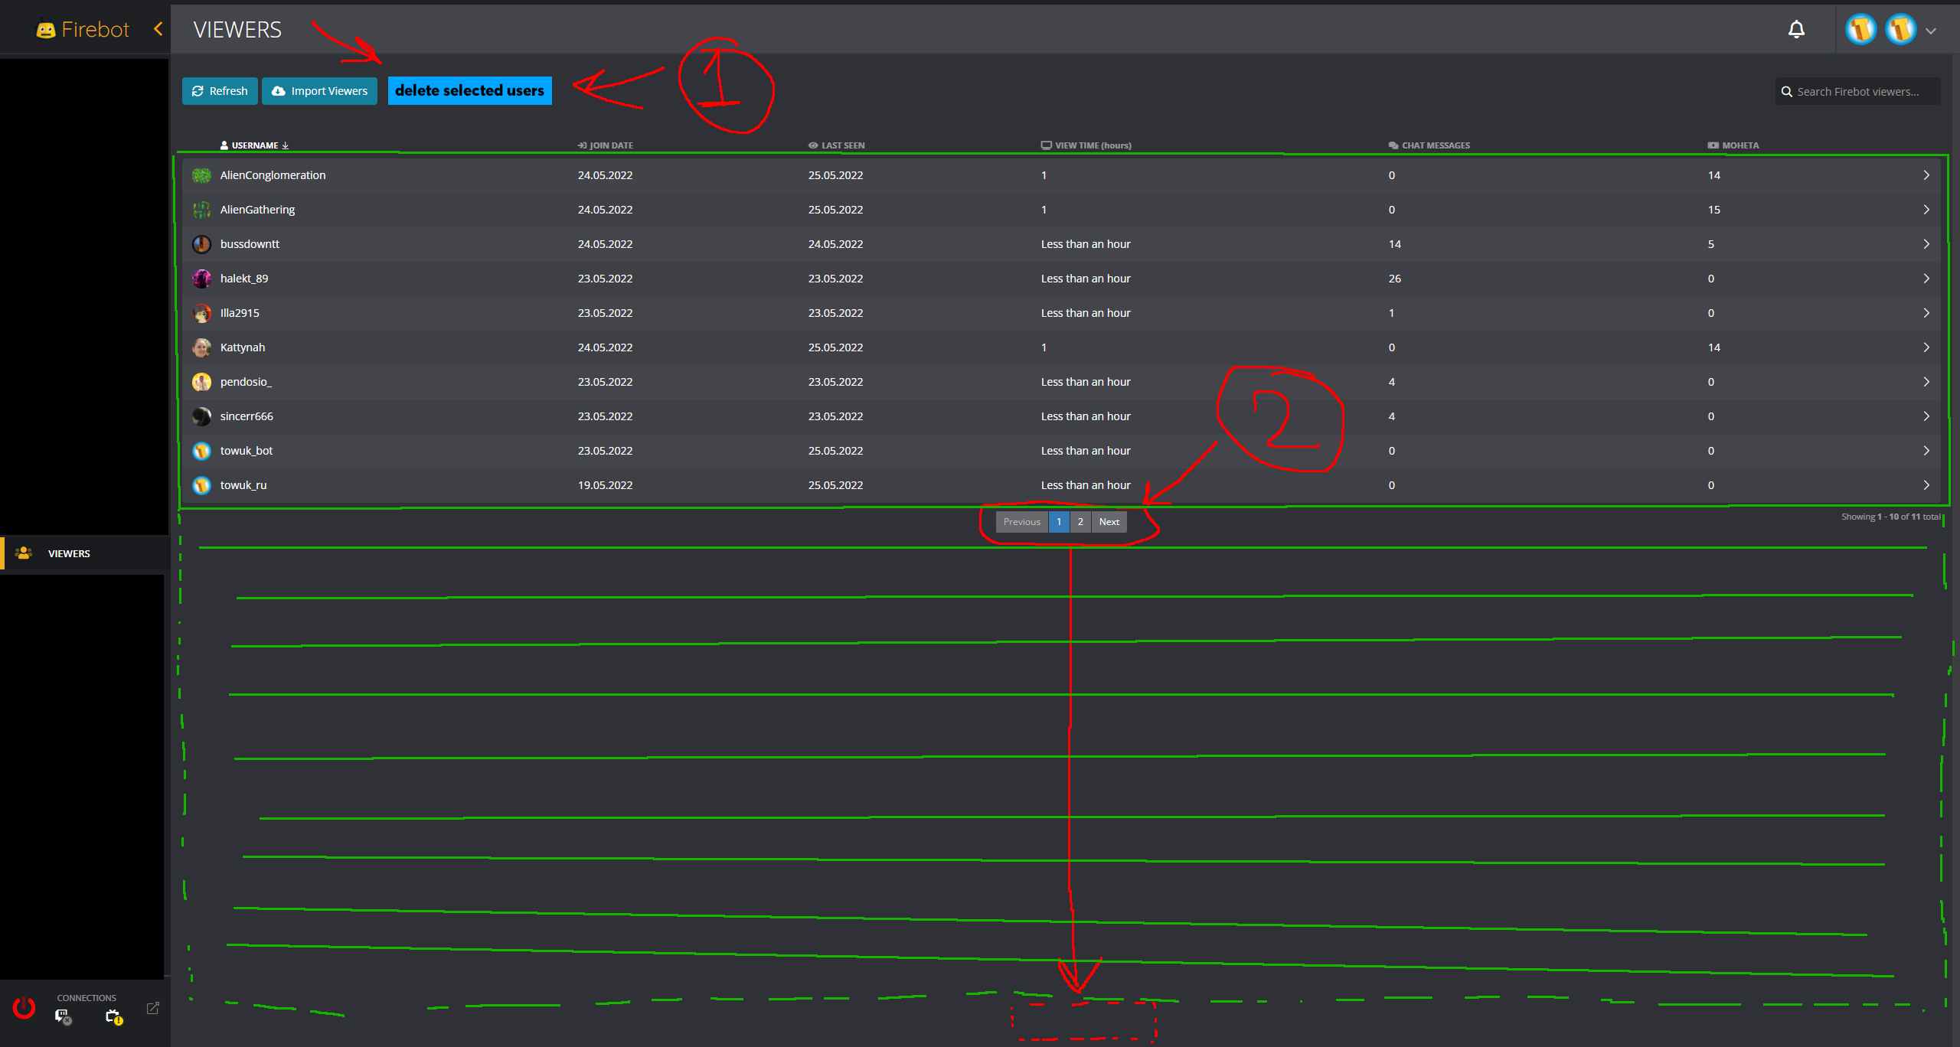
Task: Click the Import Viewers button
Action: pos(319,90)
